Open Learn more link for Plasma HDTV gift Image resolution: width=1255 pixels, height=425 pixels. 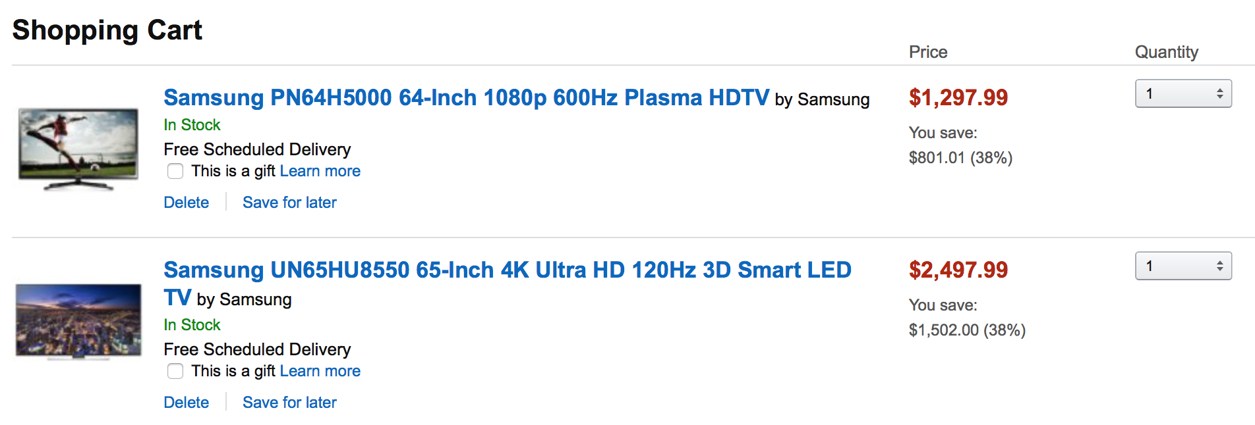point(320,171)
